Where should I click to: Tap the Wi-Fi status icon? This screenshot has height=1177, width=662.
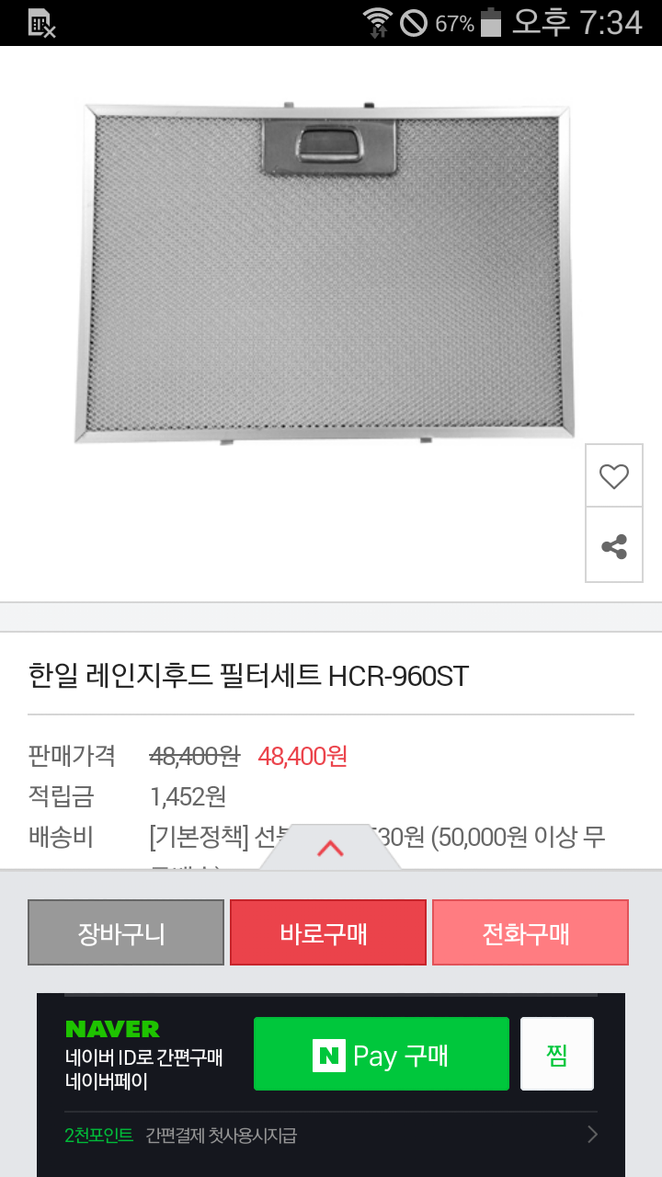pos(377,22)
